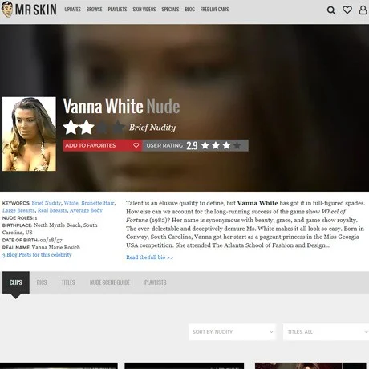Click heart icon on Add to Favorites
Viewport: 369px width, 369px height.
click(136, 145)
